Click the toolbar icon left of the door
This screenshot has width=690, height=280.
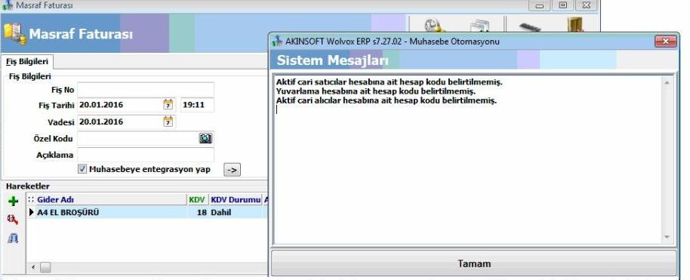pos(530,26)
